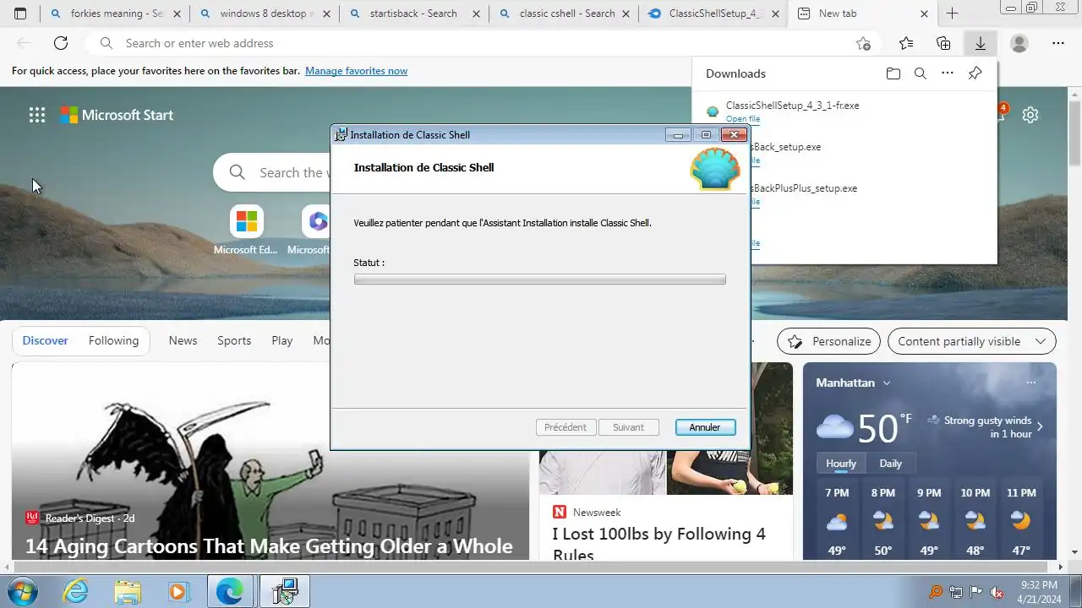Viewport: 1082px width, 608px height.
Task: Select the Following feed tab
Action: click(x=113, y=340)
